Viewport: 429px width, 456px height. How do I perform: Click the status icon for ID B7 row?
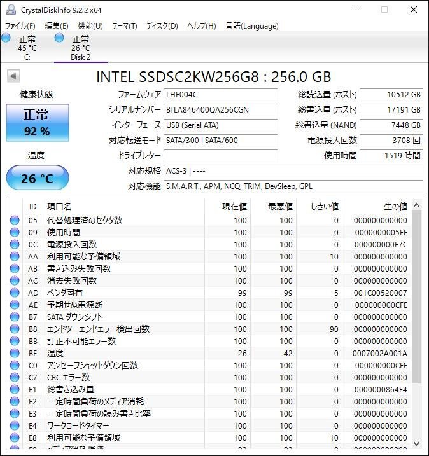coord(15,317)
